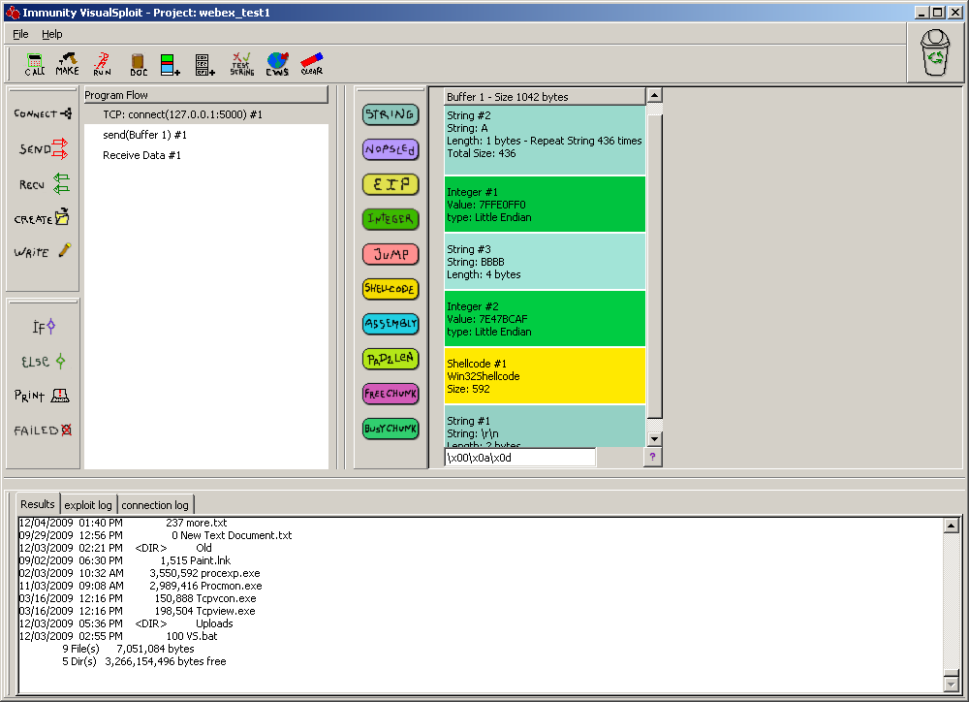Click the PAD2LEN buffer element button

pyautogui.click(x=391, y=359)
